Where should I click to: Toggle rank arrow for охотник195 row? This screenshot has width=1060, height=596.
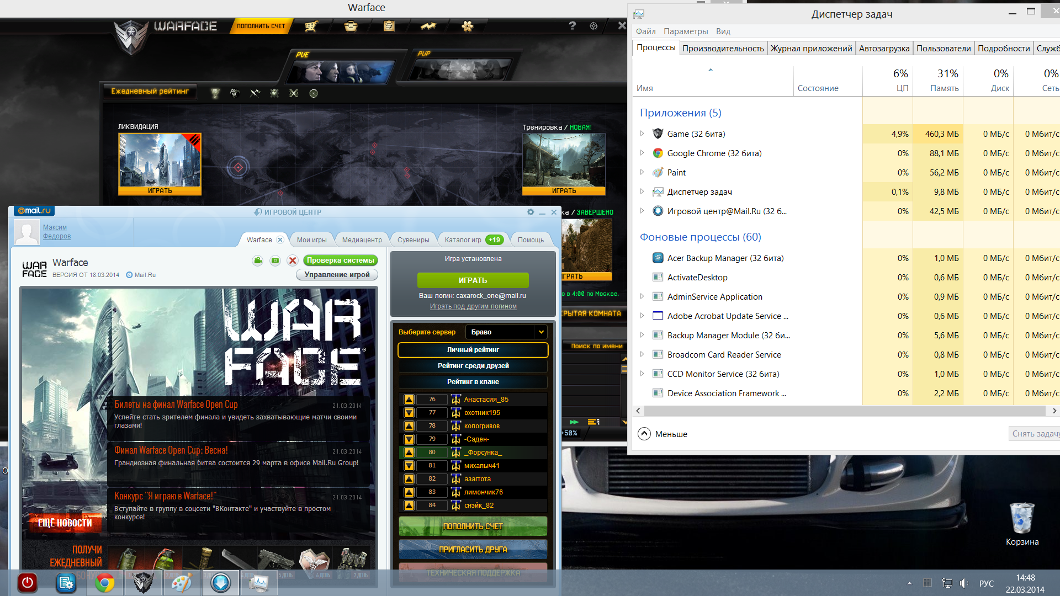[409, 413]
